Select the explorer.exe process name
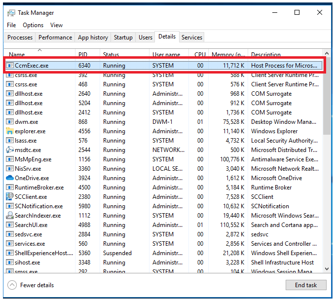Image resolution: width=334 pixels, height=301 pixels. 30,131
